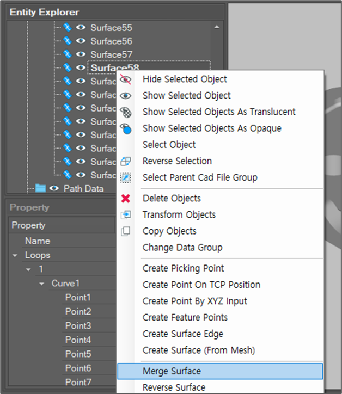Screen dimensions: 342x394
Task: Choose Merge Surface from context menu
Action: point(172,371)
